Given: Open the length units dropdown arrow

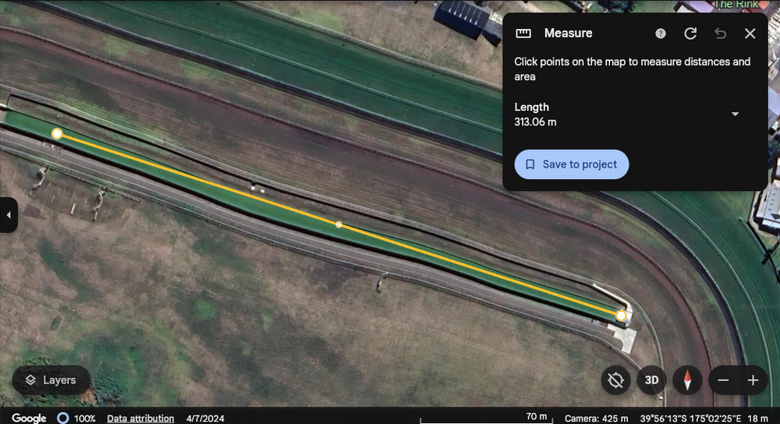Looking at the screenshot, I should tap(735, 115).
